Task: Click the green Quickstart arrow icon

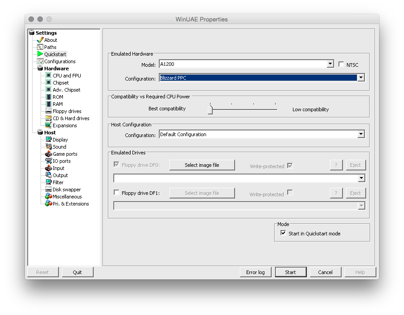Action: pyautogui.click(x=40, y=54)
